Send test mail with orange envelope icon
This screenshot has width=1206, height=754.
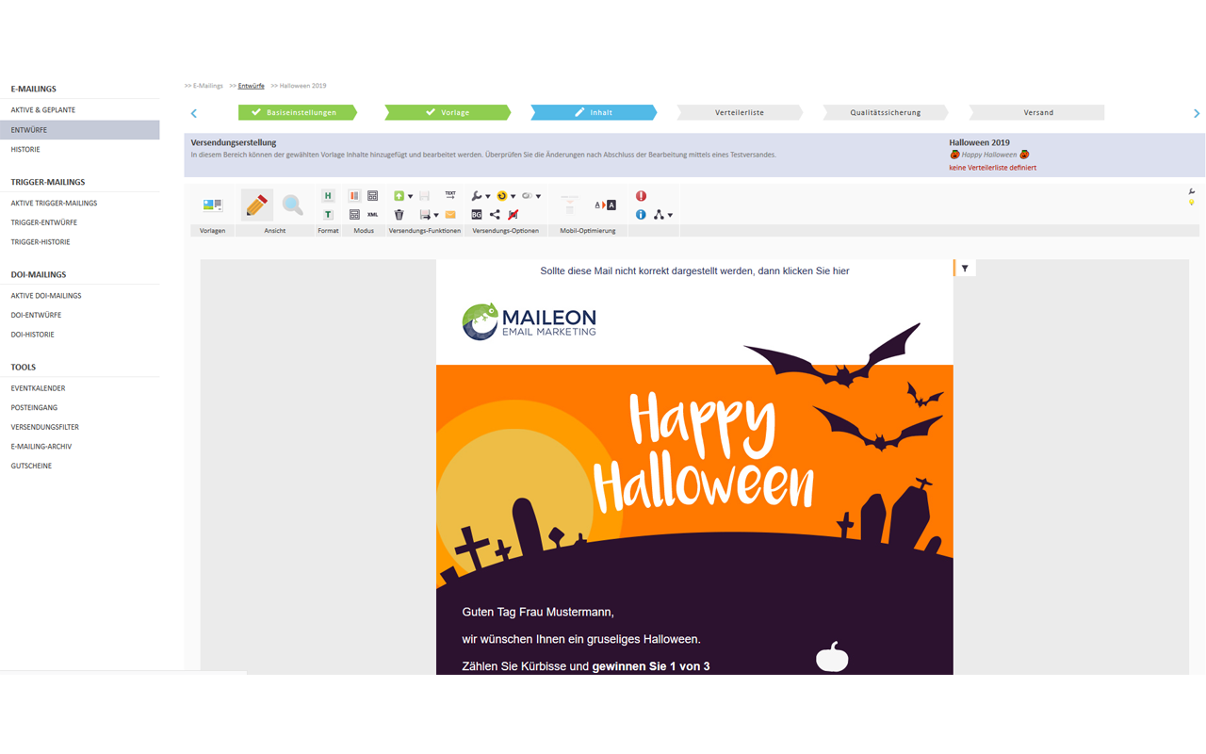450,215
